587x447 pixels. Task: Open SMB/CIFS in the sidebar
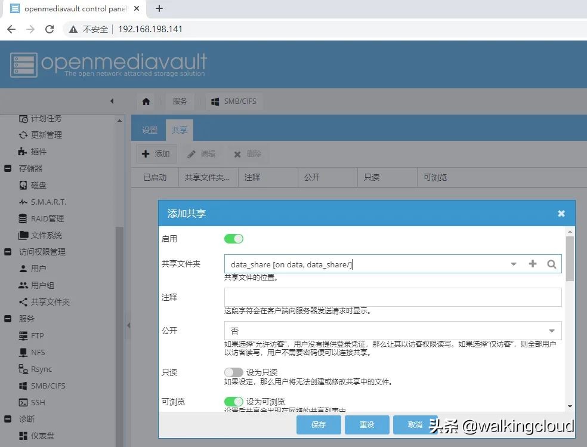pyautogui.click(x=42, y=386)
